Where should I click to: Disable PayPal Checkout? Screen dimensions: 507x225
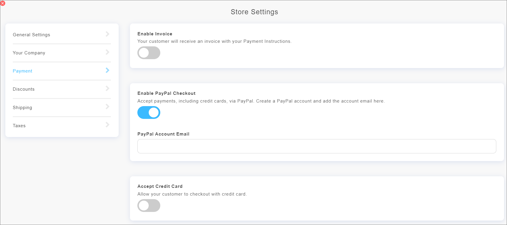(149, 113)
